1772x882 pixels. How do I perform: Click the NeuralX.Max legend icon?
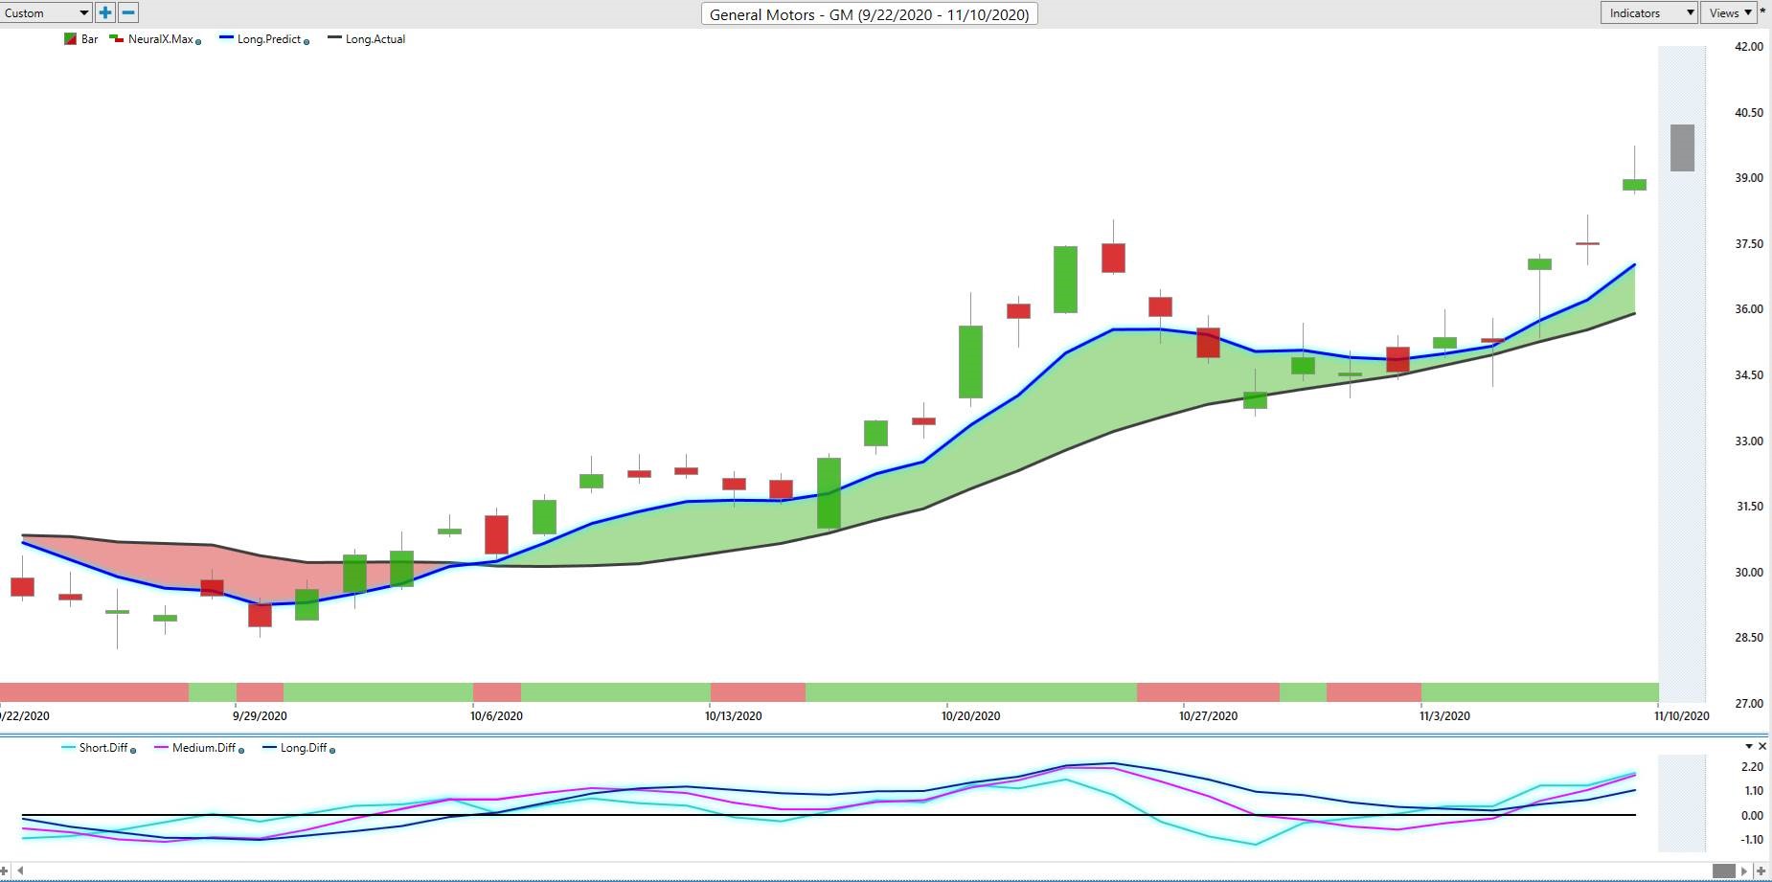(x=117, y=39)
